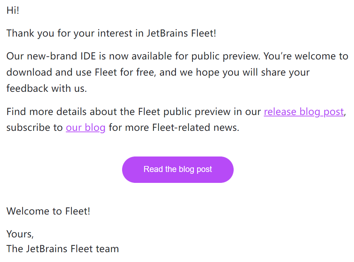This screenshot has width=354, height=262.
Task: Click the 'Yours,' sign-off text
Action: (x=20, y=234)
